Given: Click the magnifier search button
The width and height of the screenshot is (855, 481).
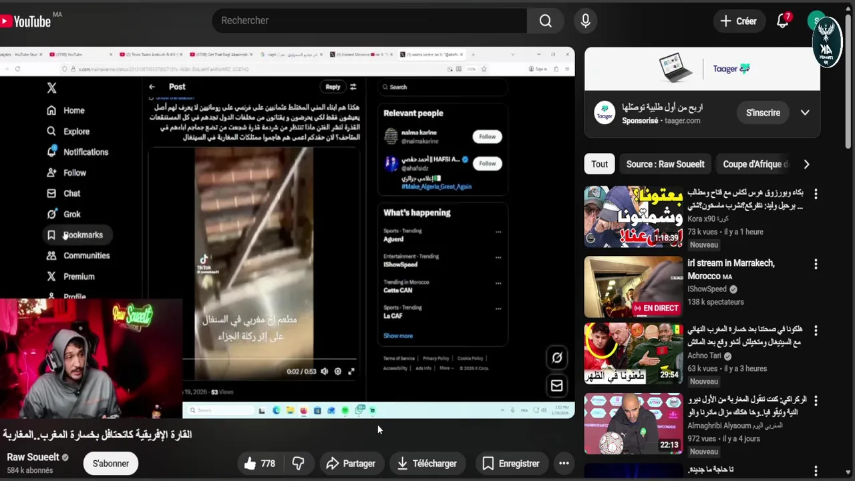Looking at the screenshot, I should point(546,21).
